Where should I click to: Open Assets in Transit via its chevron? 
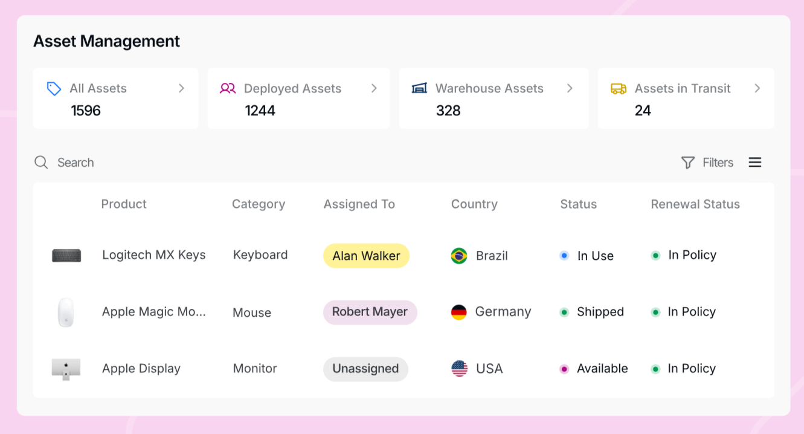757,88
